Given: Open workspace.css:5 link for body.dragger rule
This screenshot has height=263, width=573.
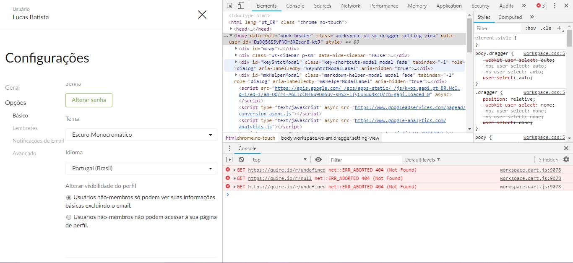Looking at the screenshot, I should [x=544, y=53].
